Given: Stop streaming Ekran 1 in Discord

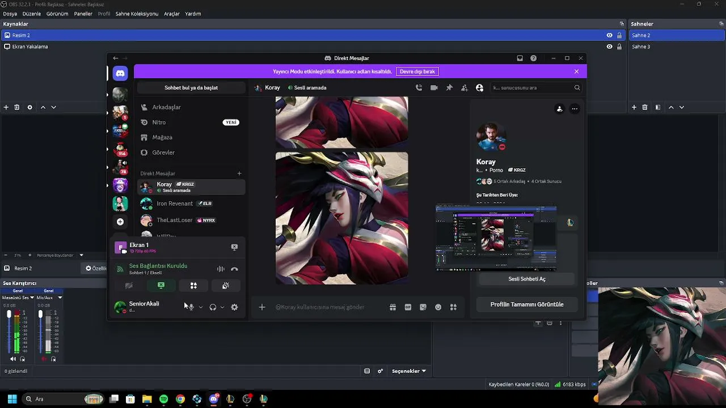Looking at the screenshot, I should 234,247.
